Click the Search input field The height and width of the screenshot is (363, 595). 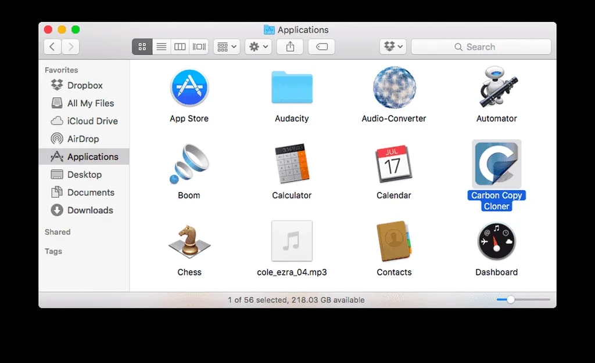[x=481, y=47]
